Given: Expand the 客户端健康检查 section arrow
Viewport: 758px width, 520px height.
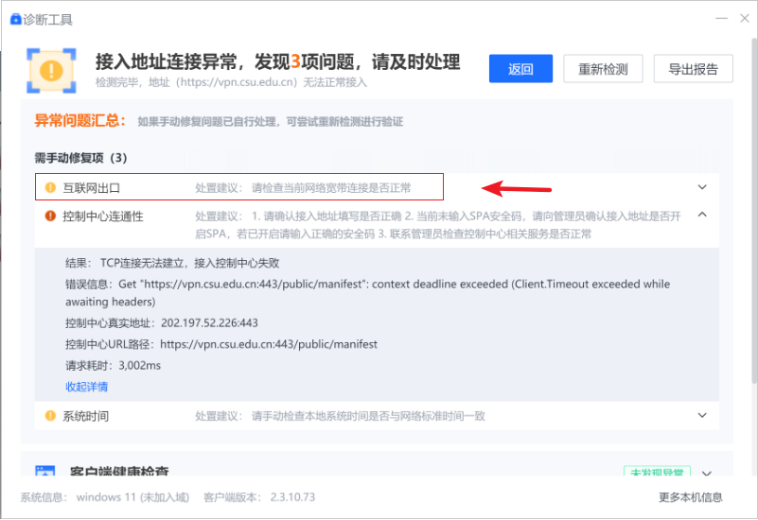Looking at the screenshot, I should [706, 473].
